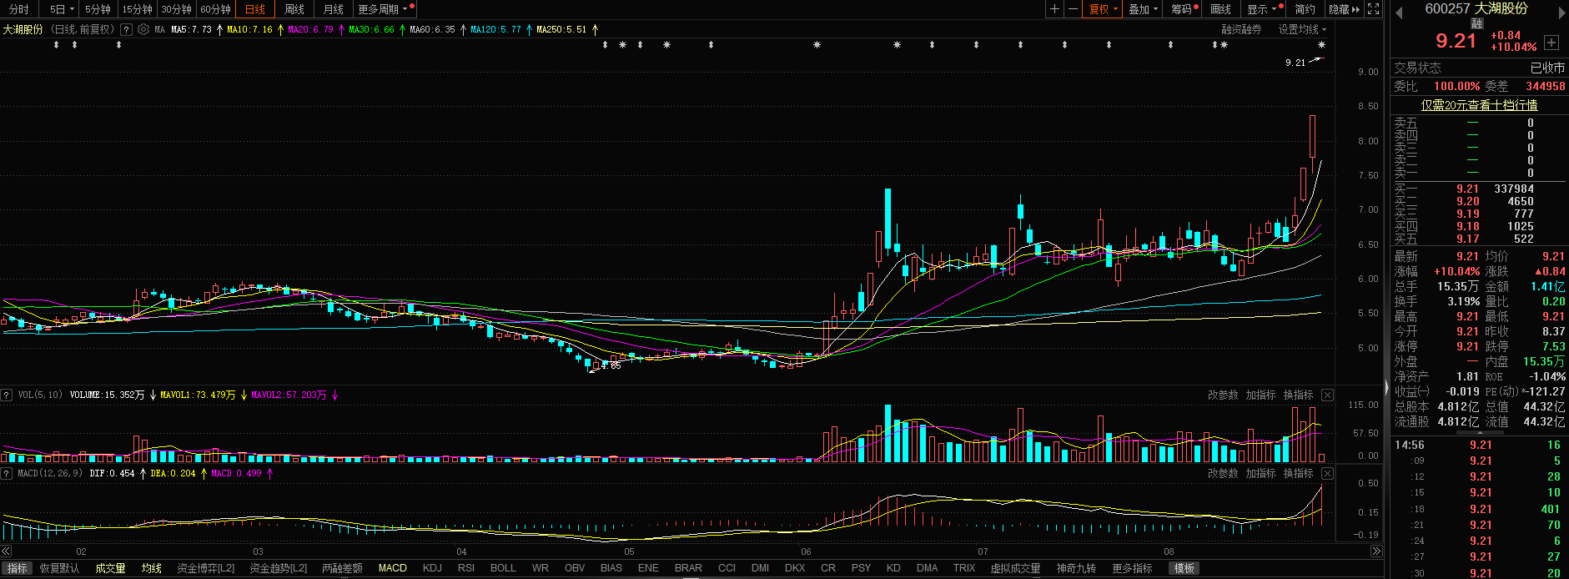The width and height of the screenshot is (1569, 579).
Task: Click the question mark help icon beside 大湖股份
Action: click(x=126, y=29)
